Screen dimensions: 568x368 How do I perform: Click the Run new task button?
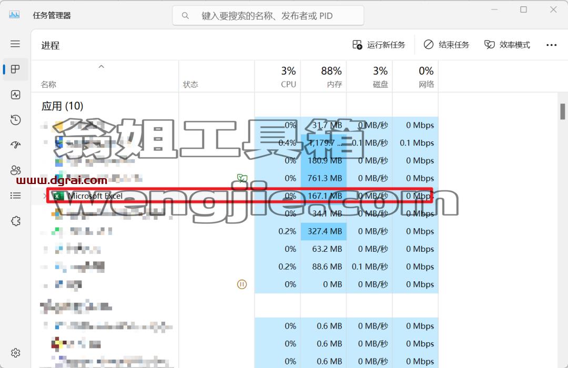point(379,45)
